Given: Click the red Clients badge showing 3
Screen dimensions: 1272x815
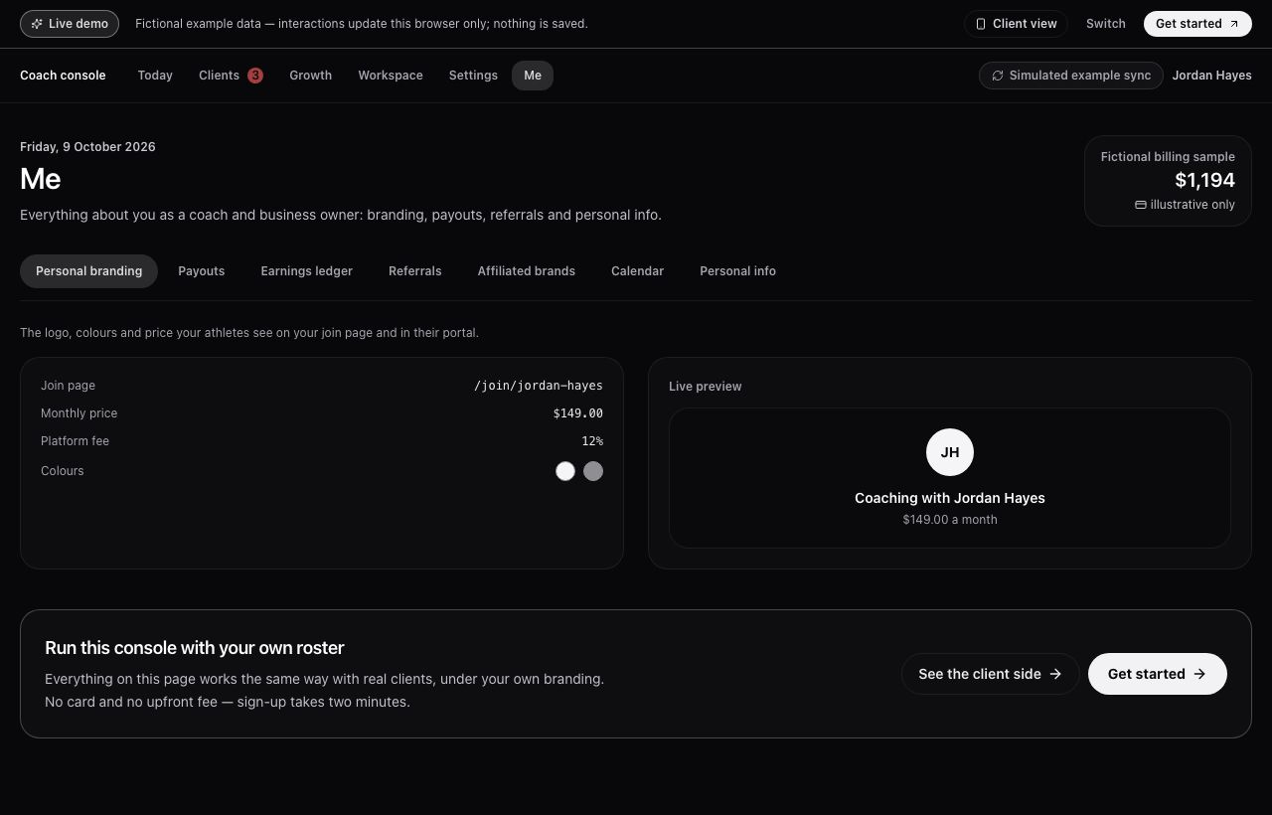Looking at the screenshot, I should [x=255, y=76].
